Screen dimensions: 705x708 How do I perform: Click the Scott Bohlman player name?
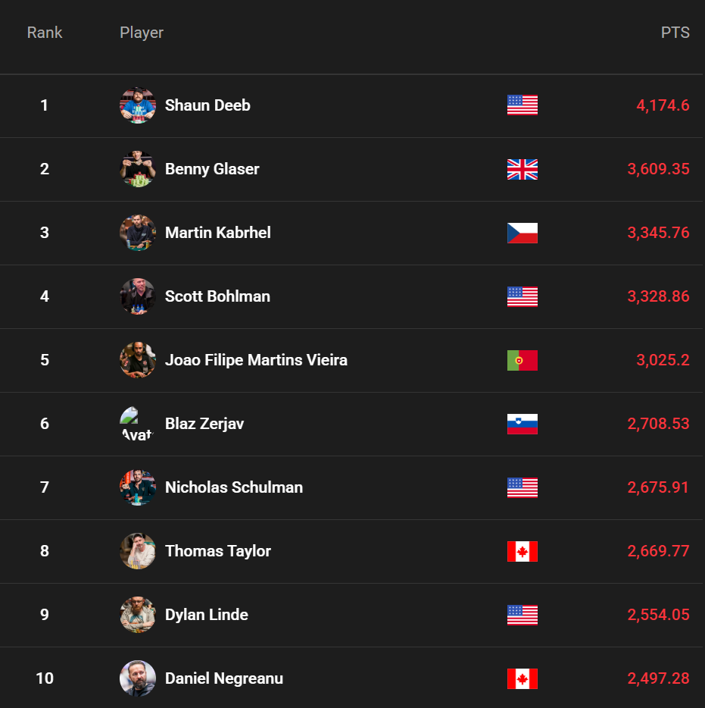tap(217, 296)
